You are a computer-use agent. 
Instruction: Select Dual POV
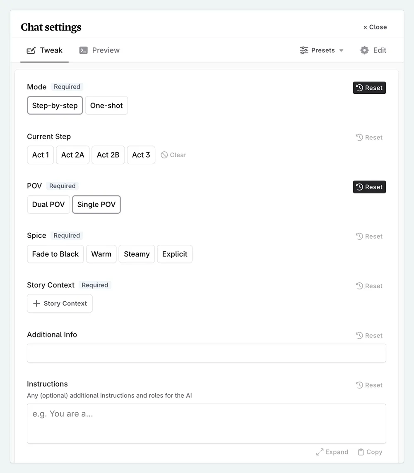48,204
